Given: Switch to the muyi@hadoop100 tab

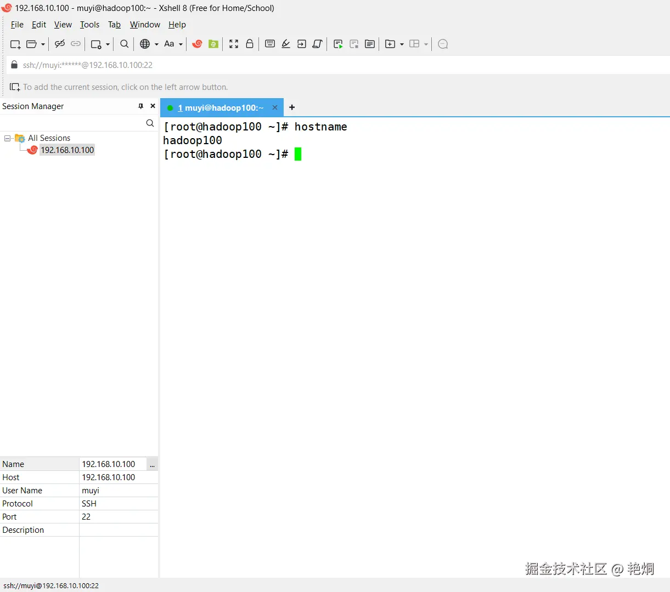Looking at the screenshot, I should (x=221, y=108).
